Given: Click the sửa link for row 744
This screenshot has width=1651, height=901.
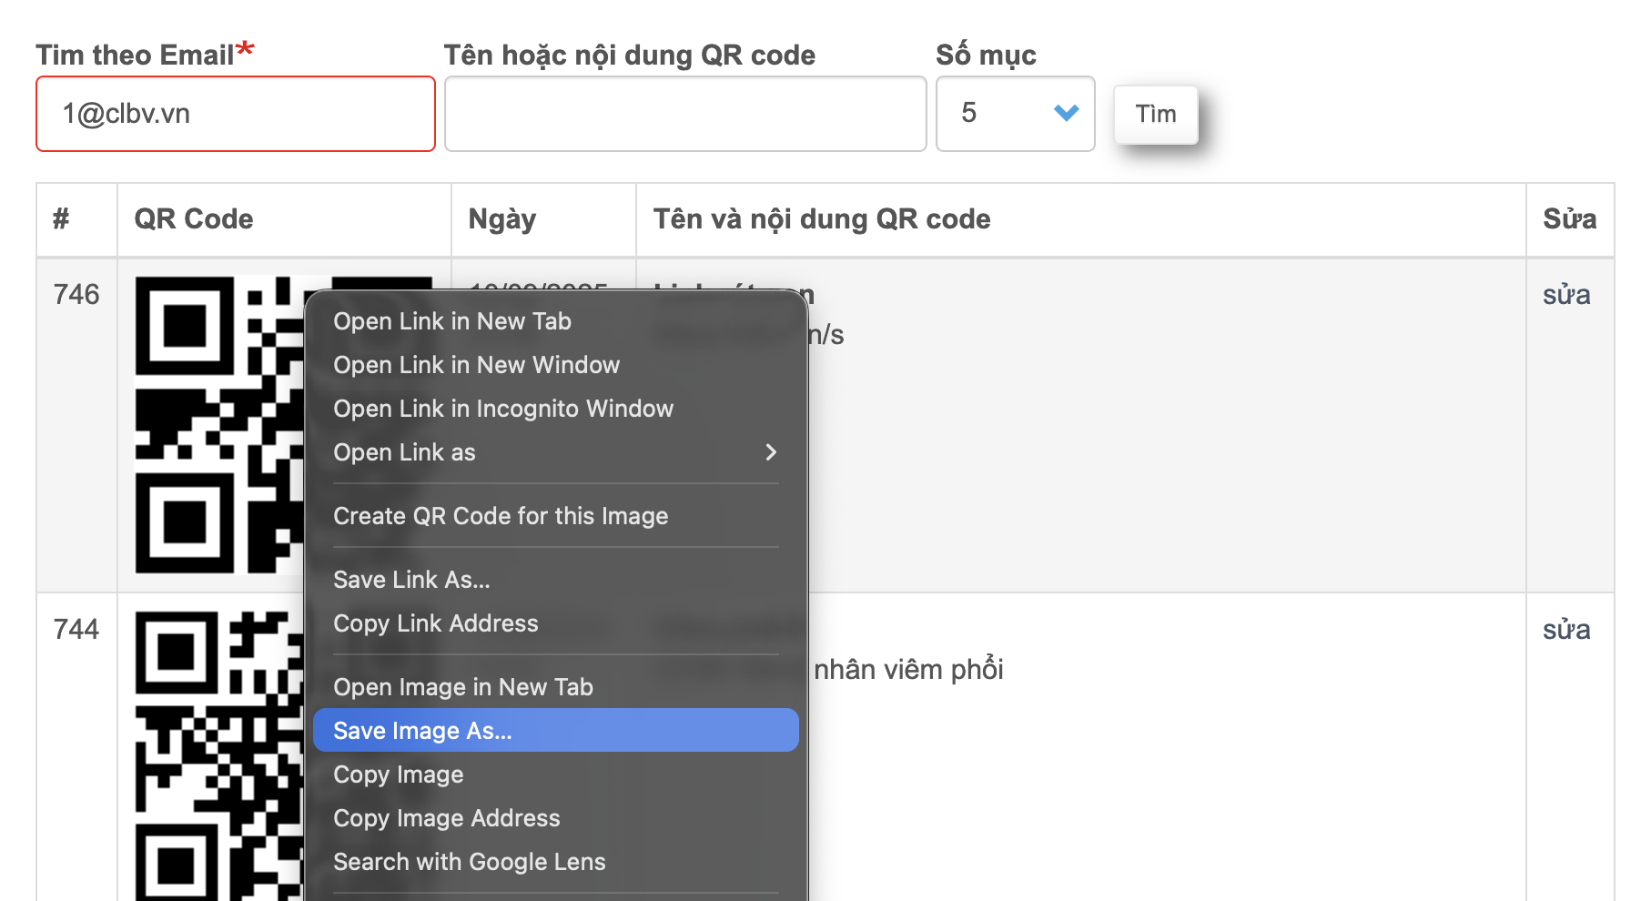Looking at the screenshot, I should [1566, 630].
